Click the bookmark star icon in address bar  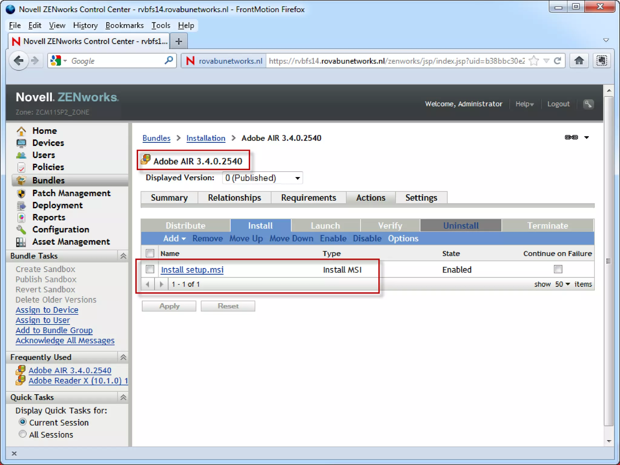tap(533, 61)
